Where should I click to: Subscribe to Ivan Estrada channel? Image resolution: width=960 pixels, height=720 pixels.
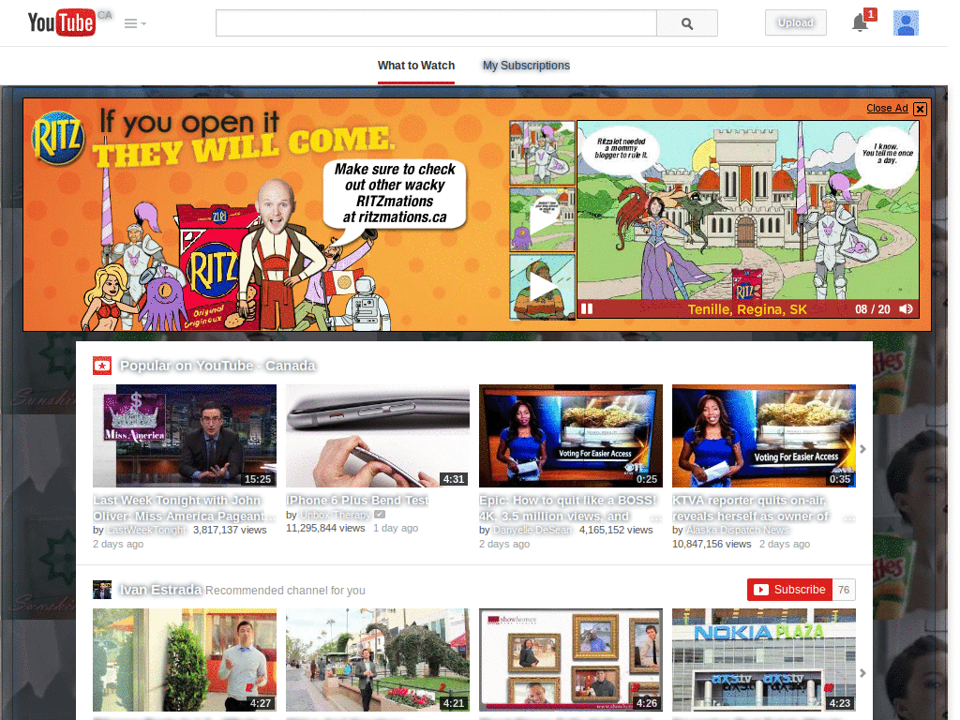coord(789,590)
